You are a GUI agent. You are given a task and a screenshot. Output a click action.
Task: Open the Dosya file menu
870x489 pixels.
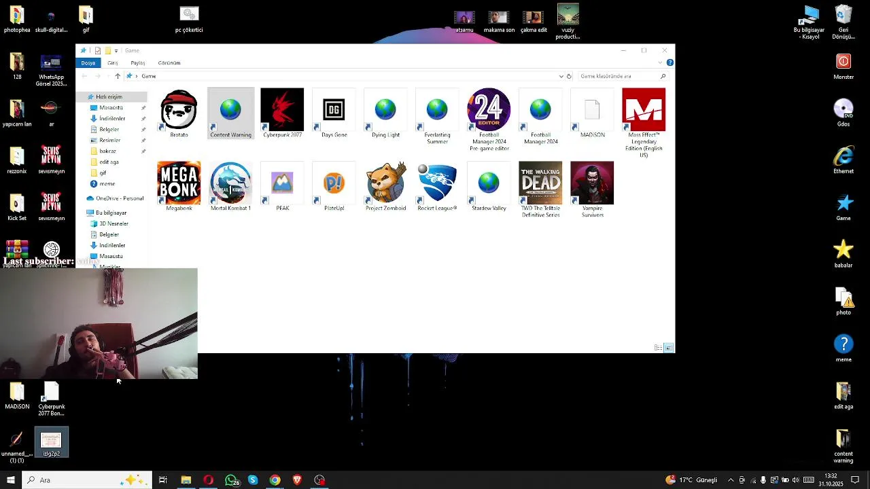coord(88,62)
